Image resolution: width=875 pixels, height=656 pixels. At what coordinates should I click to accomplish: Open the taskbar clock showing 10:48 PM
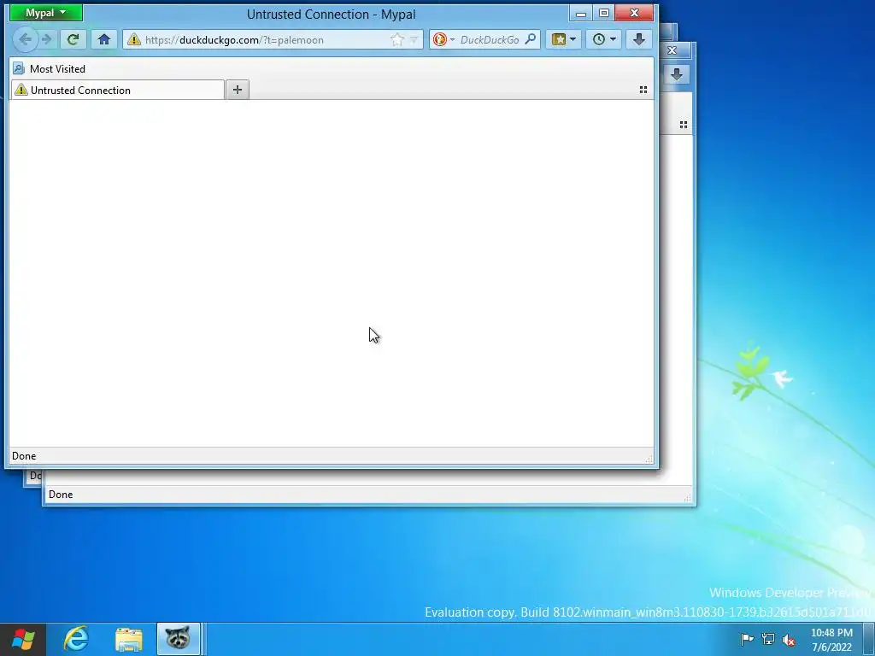pos(831,640)
